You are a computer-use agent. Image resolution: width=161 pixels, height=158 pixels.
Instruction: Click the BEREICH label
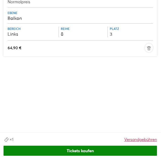click(14, 29)
